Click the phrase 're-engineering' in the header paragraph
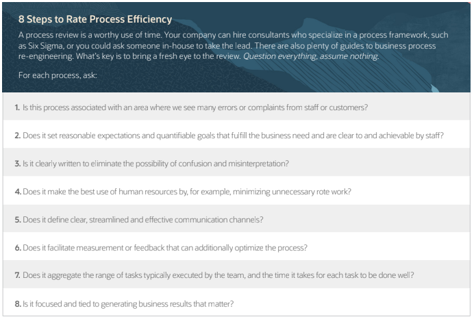Viewport: 474px width, 319px height. tap(43, 56)
